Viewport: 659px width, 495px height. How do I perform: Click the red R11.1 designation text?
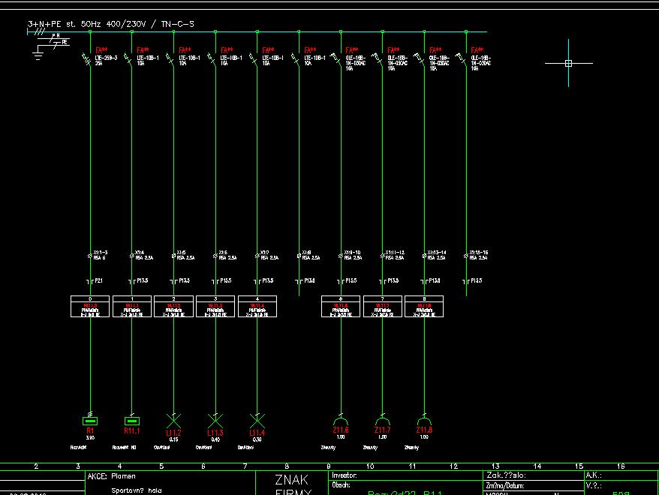click(132, 430)
